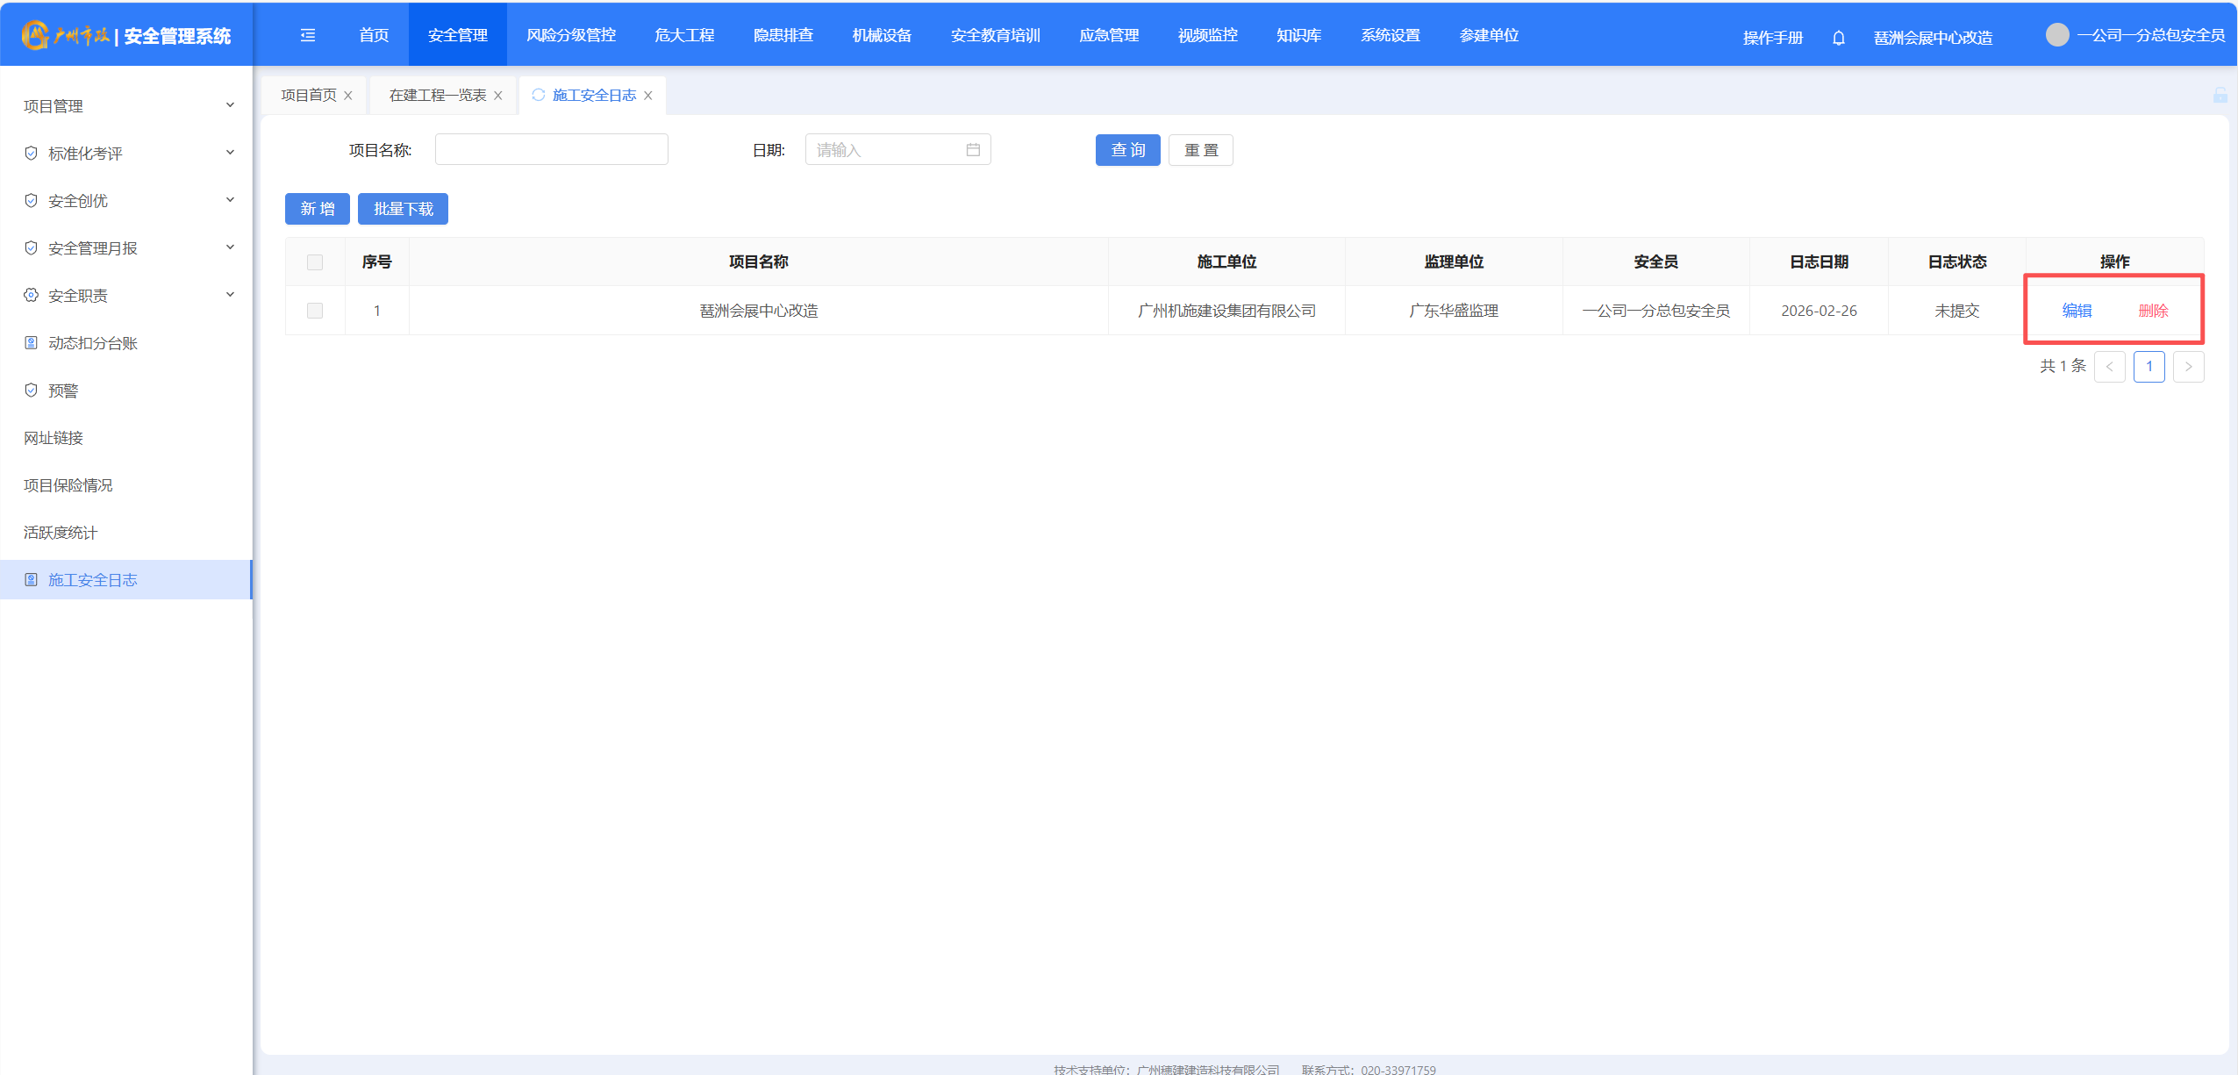Click the user avatar icon
2238x1075 pixels.
(x=2056, y=35)
